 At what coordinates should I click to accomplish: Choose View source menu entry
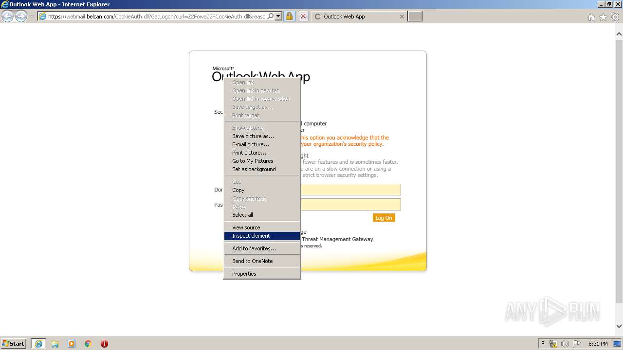point(262,227)
